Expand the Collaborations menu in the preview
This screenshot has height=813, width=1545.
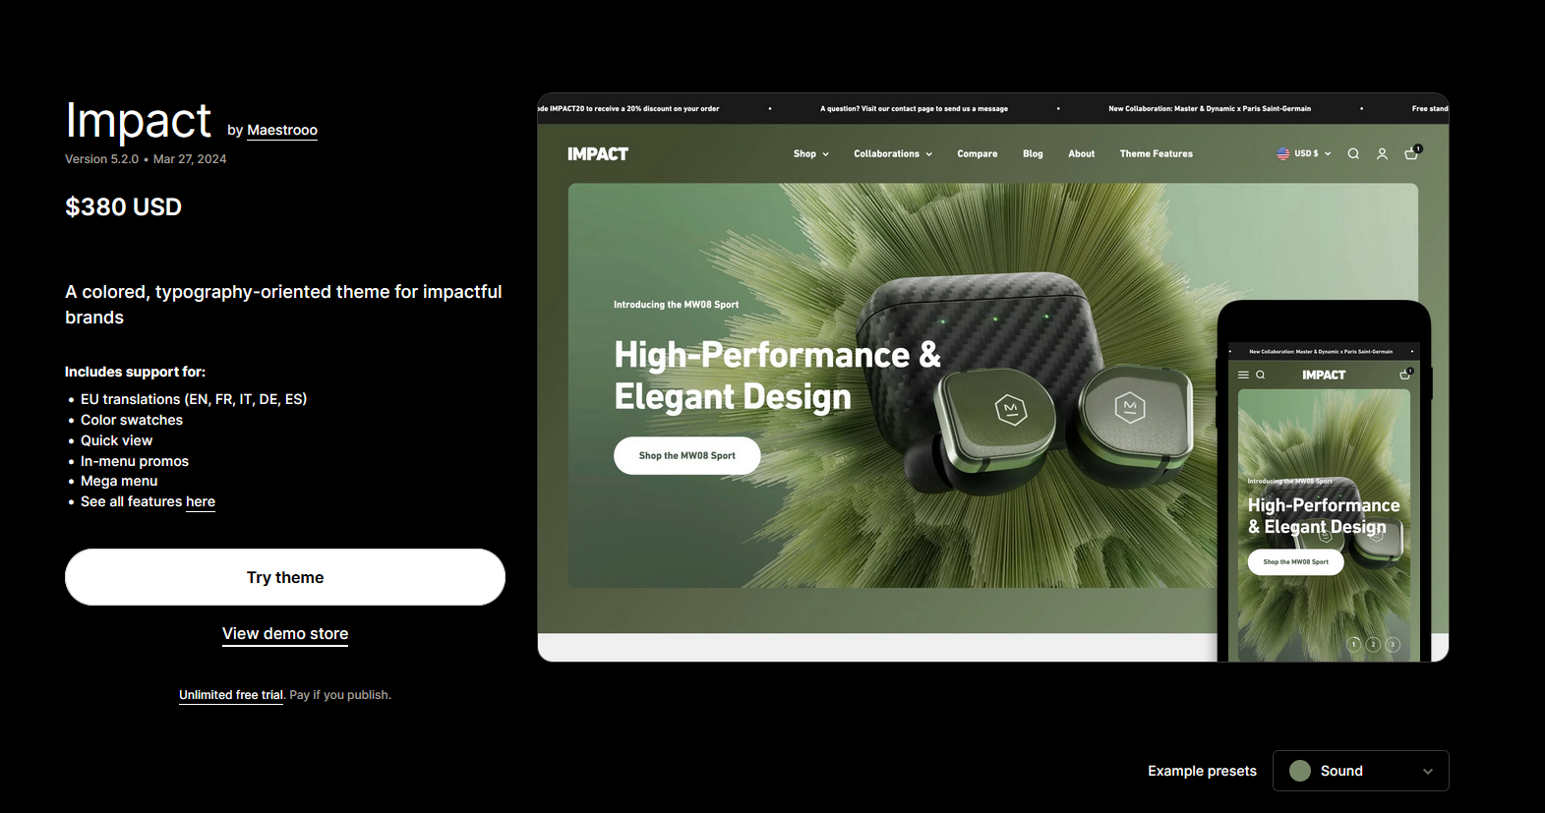[x=893, y=153]
